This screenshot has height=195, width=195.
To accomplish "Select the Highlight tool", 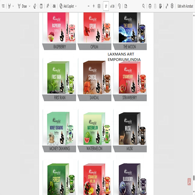I will click(9, 6).
